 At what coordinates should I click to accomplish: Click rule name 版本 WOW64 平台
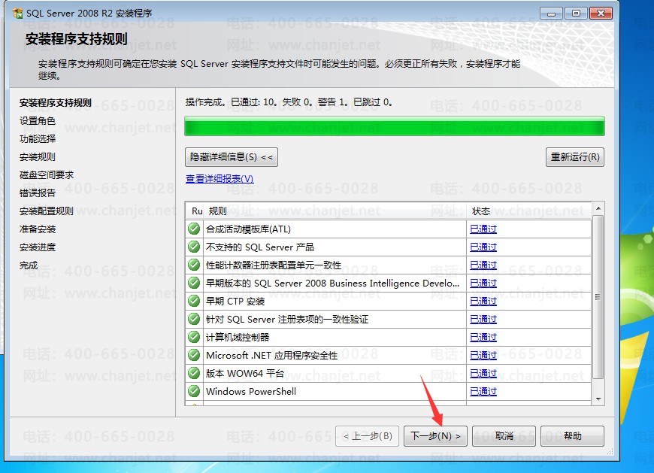[x=245, y=373]
